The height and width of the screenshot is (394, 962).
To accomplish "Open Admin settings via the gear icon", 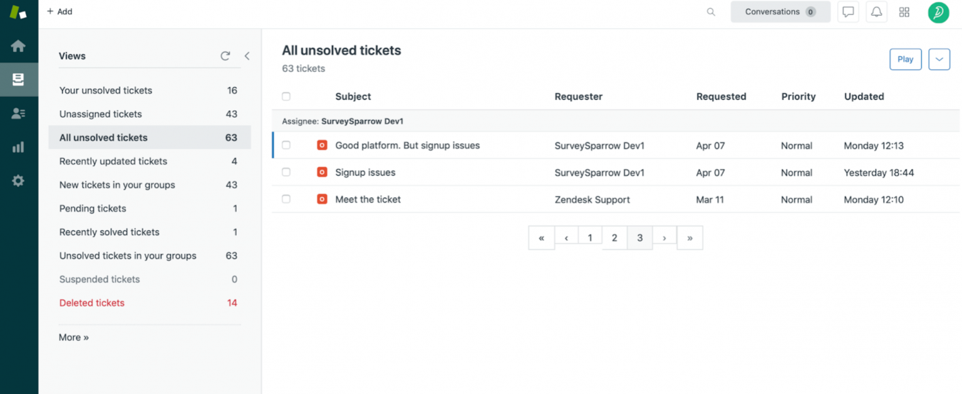I will (x=19, y=181).
